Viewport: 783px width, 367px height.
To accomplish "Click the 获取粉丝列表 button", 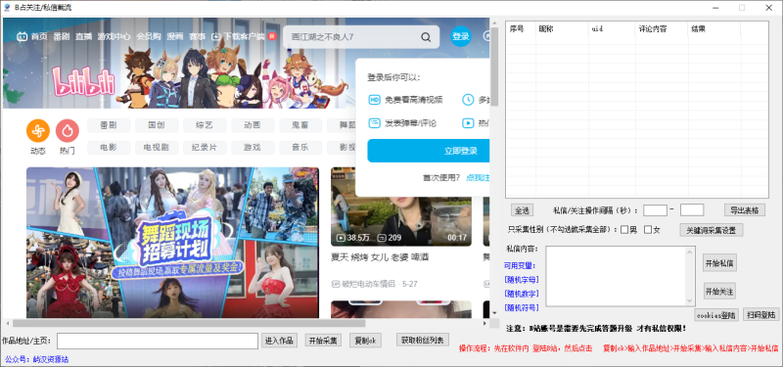I will pos(423,340).
